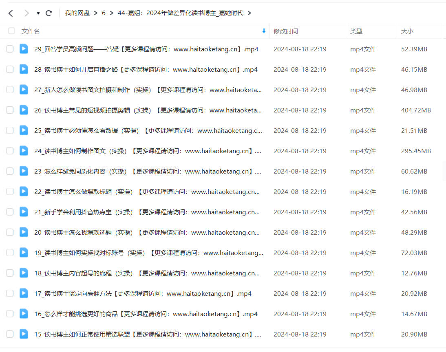This screenshot has height=352, width=446.
Task: Toggle the select-all checkbox in the header
Action: click(11, 31)
